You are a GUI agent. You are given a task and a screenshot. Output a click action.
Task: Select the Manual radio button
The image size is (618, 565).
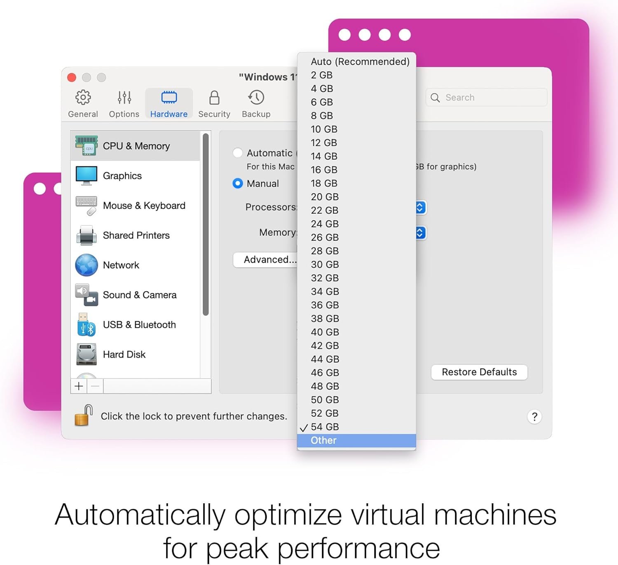[x=238, y=183]
